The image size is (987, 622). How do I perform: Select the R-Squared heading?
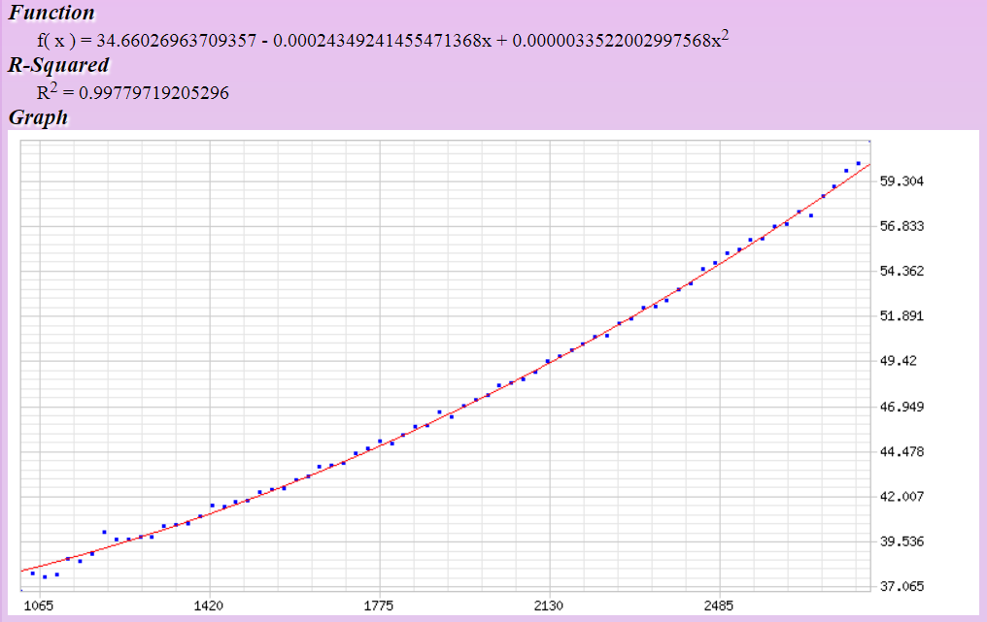58,66
